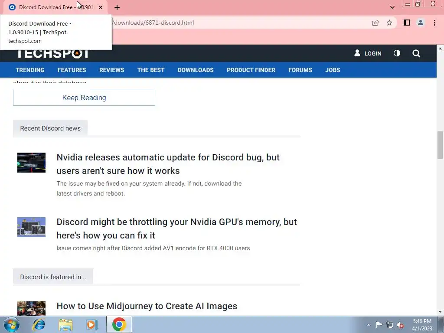
Task: Open Windows Media Player from taskbar
Action: (91, 324)
